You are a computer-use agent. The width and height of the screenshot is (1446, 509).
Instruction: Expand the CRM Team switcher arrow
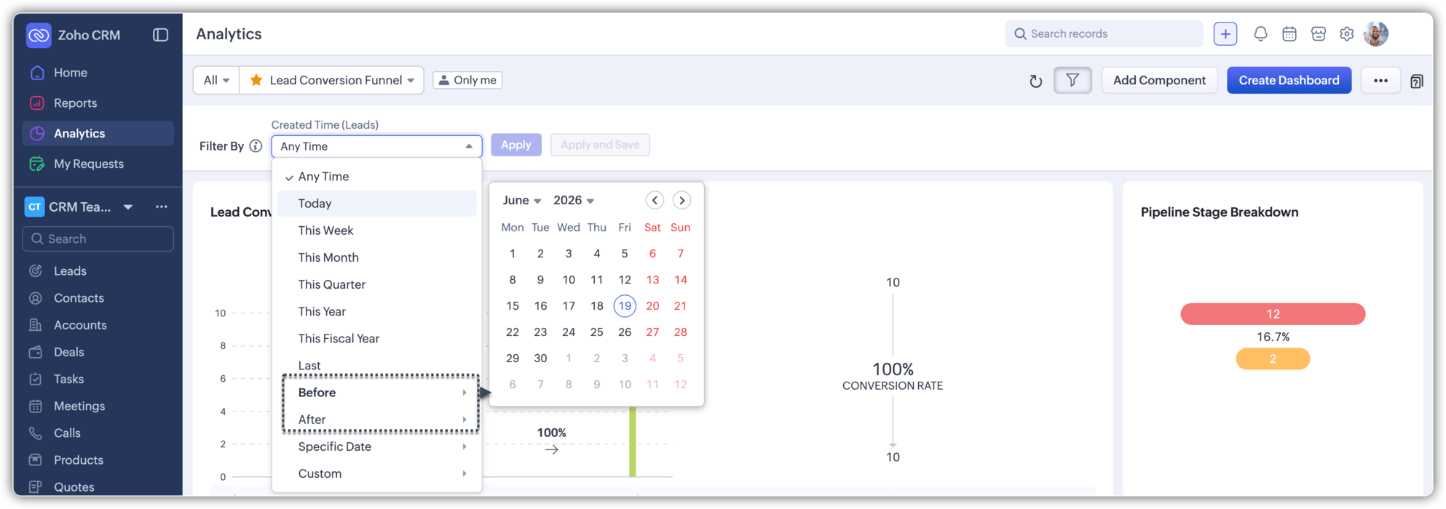click(x=128, y=207)
